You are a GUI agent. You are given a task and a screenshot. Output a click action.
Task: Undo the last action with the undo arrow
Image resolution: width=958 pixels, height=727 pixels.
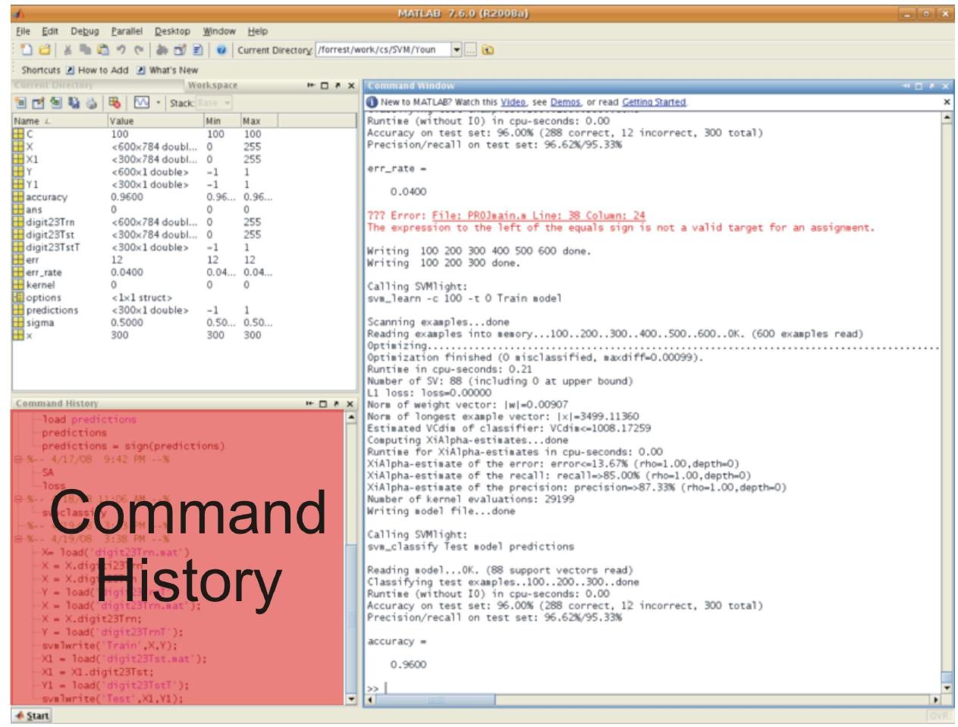tap(121, 49)
